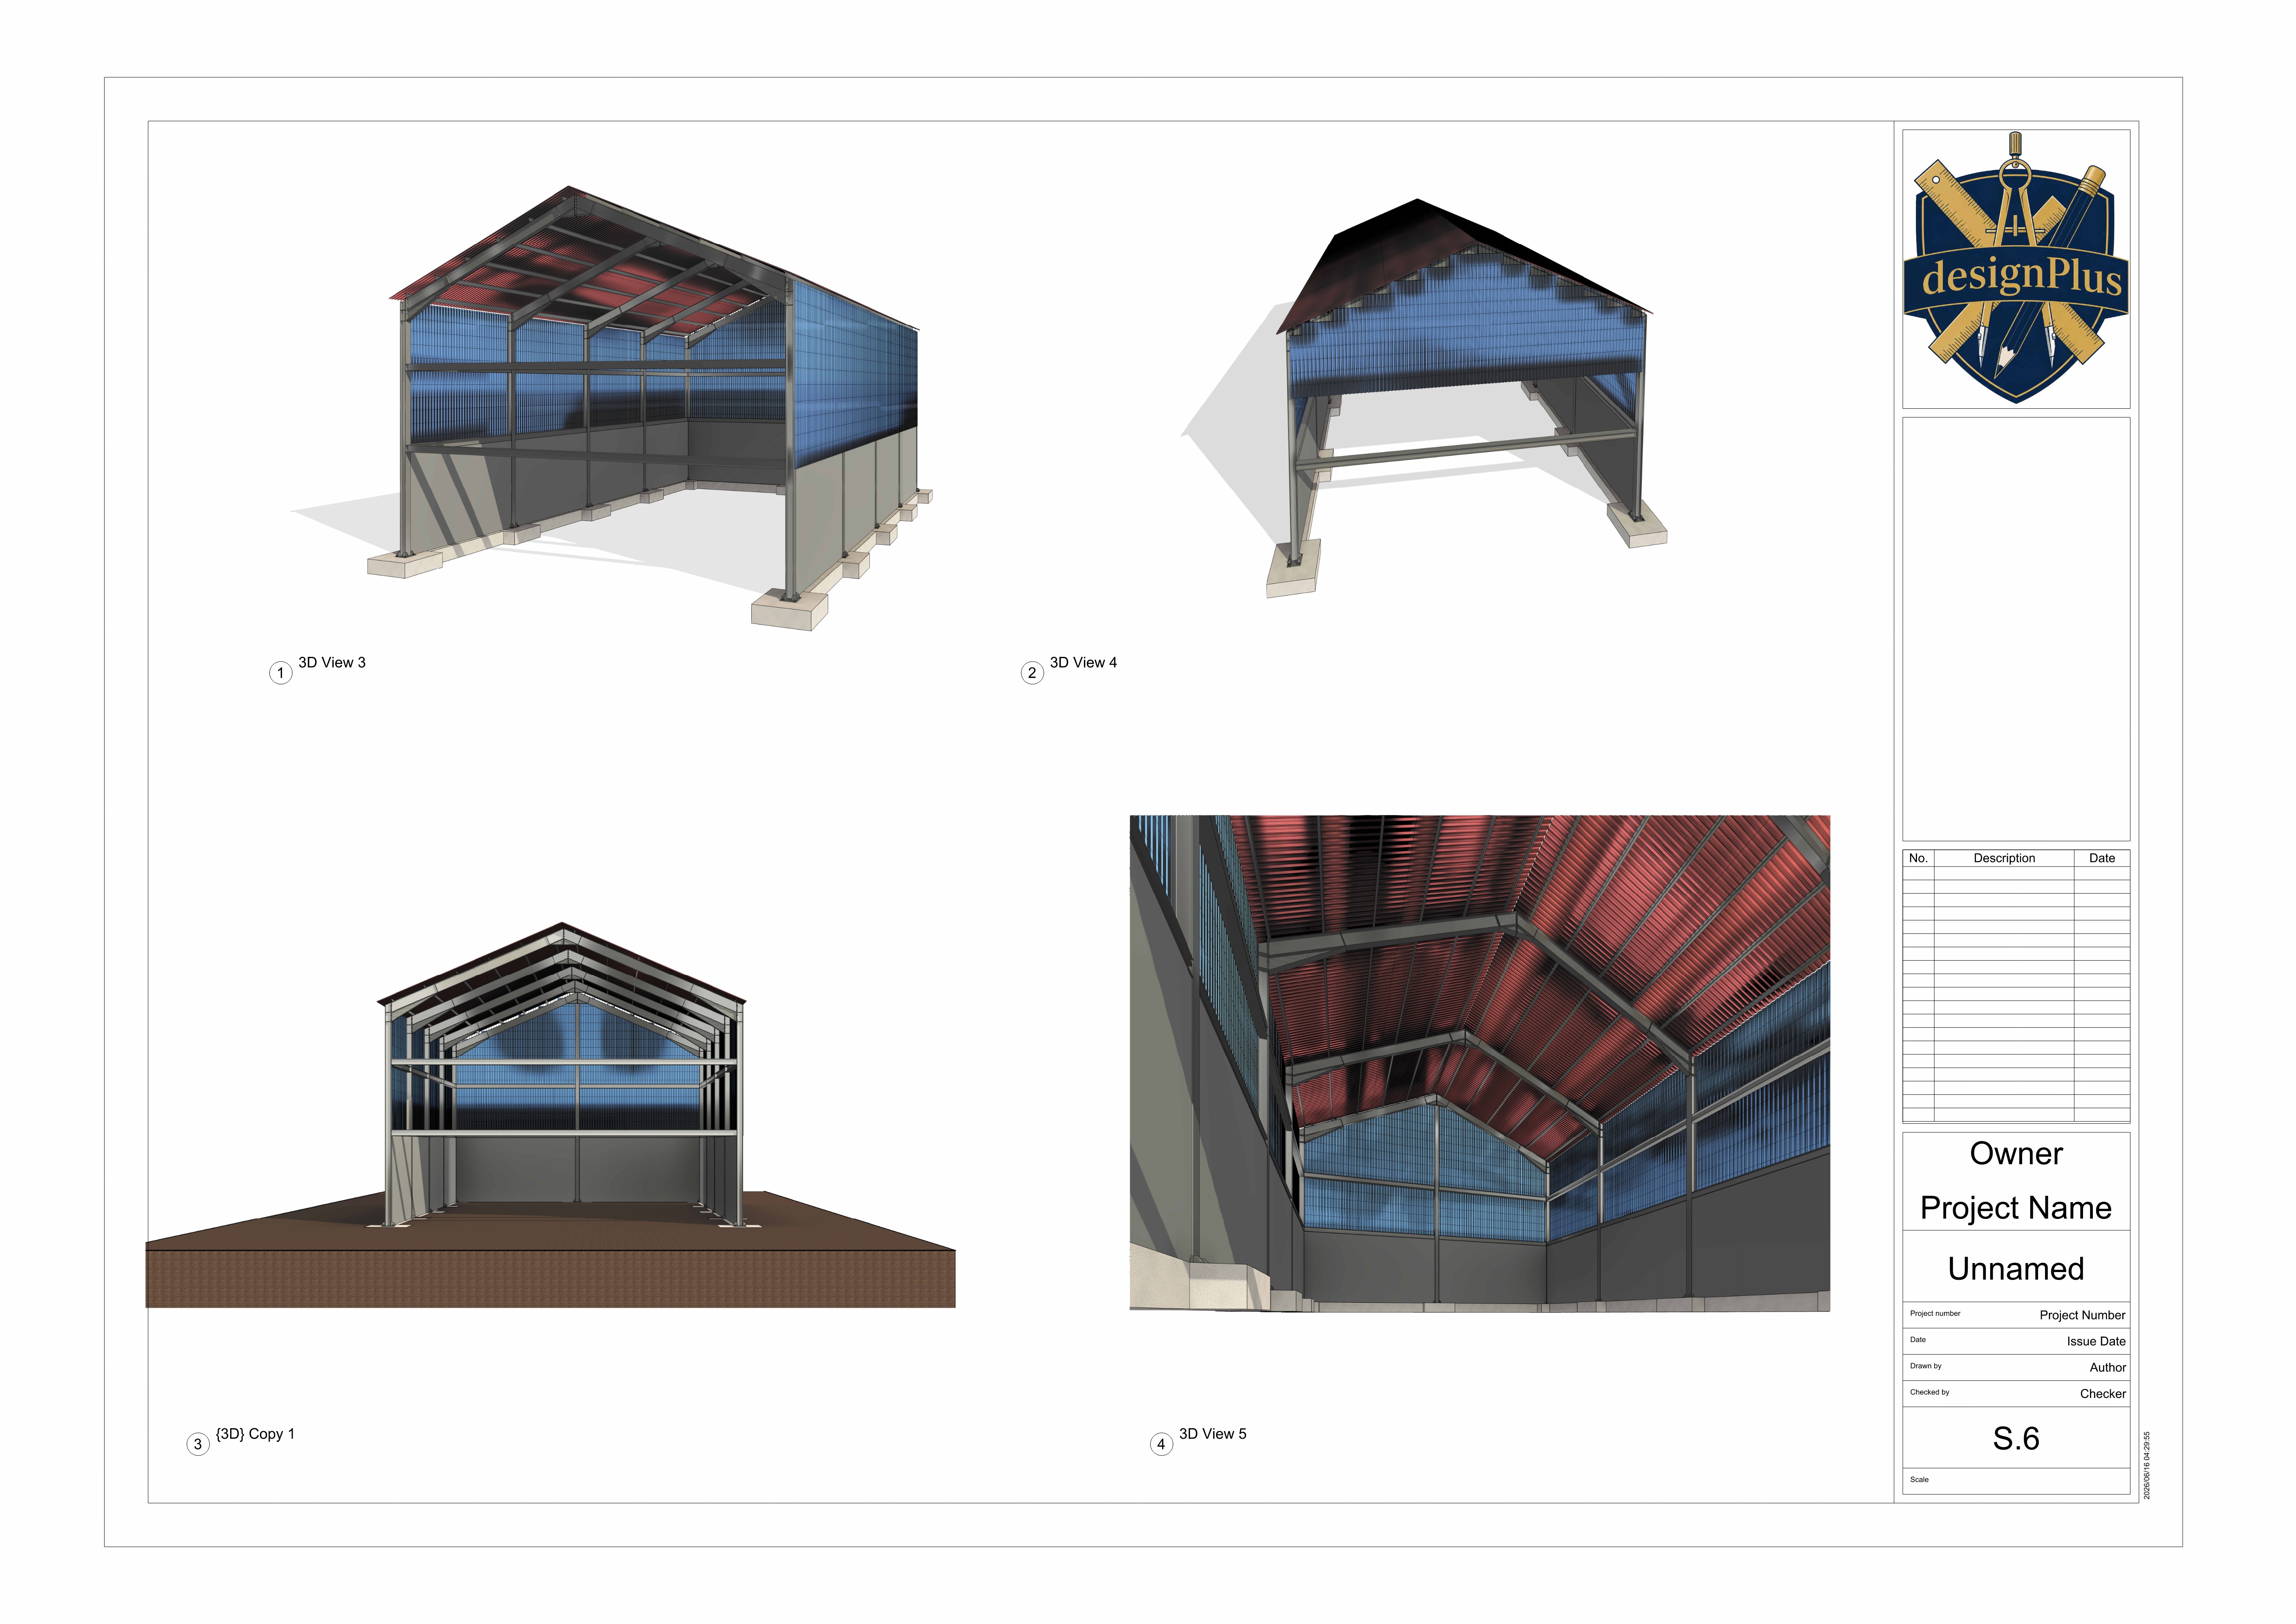Click the designPlus logo in the title block
Screen dimensions: 2296x1624
pyautogui.click(x=2015, y=268)
